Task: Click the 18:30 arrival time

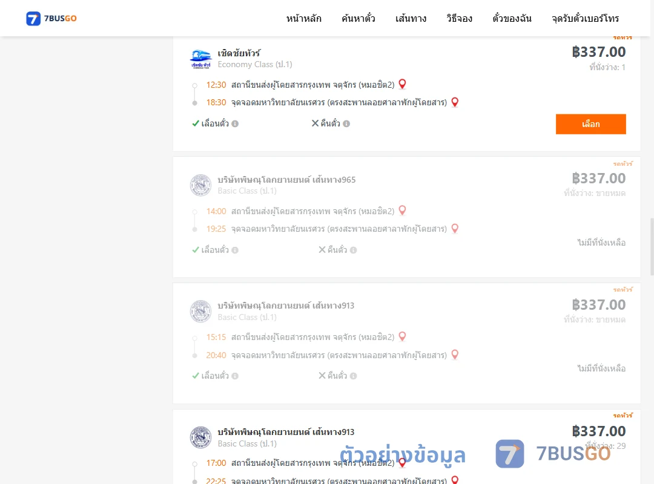Action: [216, 103]
